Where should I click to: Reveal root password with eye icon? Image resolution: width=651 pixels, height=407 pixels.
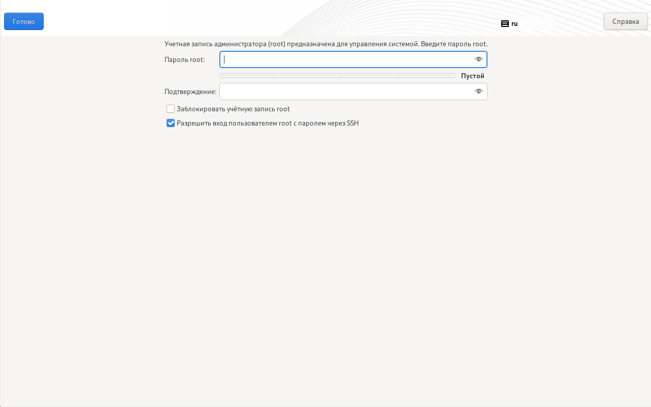click(478, 59)
